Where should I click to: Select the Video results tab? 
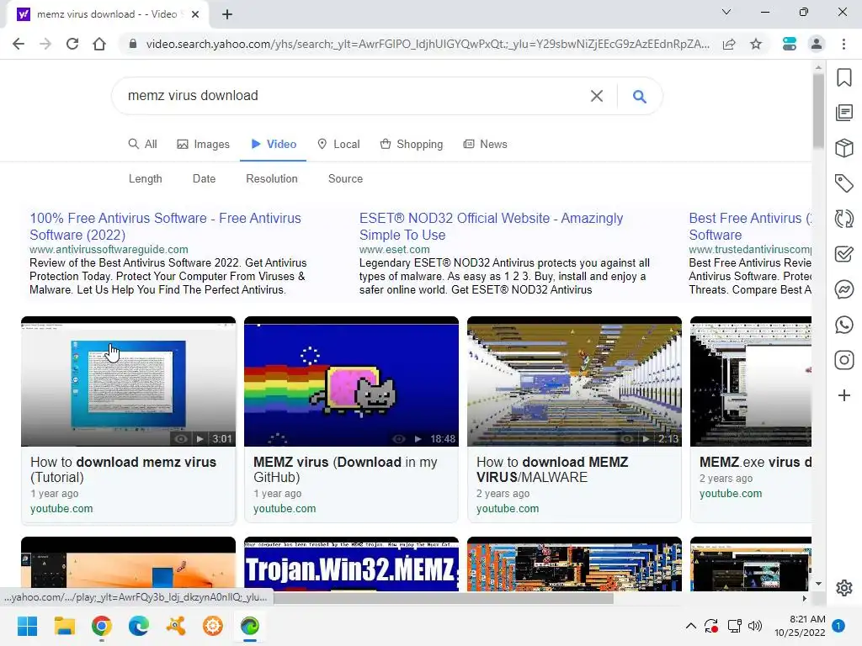[x=274, y=144]
